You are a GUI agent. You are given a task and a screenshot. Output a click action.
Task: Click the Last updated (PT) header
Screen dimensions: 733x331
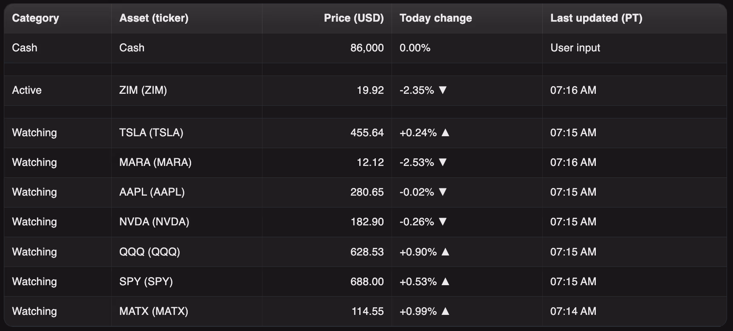596,18
